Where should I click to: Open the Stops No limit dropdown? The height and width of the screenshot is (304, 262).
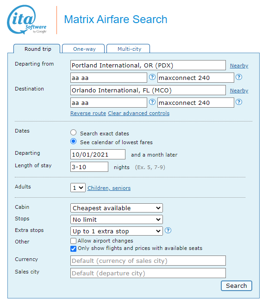[x=117, y=219]
